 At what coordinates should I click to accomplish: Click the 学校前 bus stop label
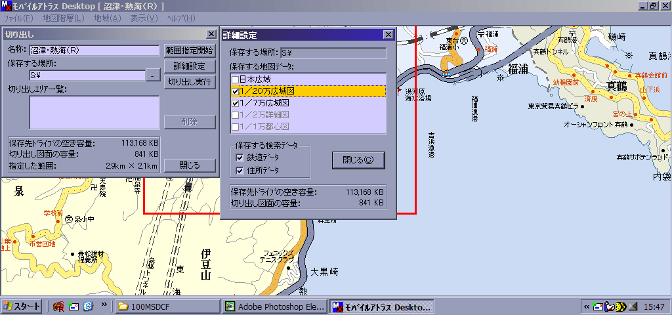click(x=53, y=213)
